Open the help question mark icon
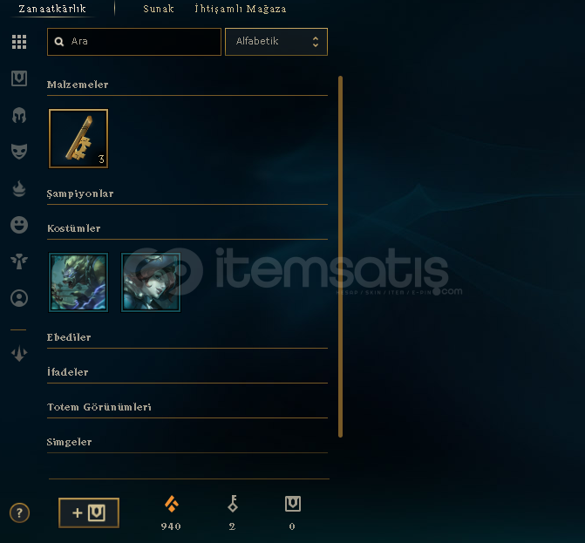 (x=19, y=512)
